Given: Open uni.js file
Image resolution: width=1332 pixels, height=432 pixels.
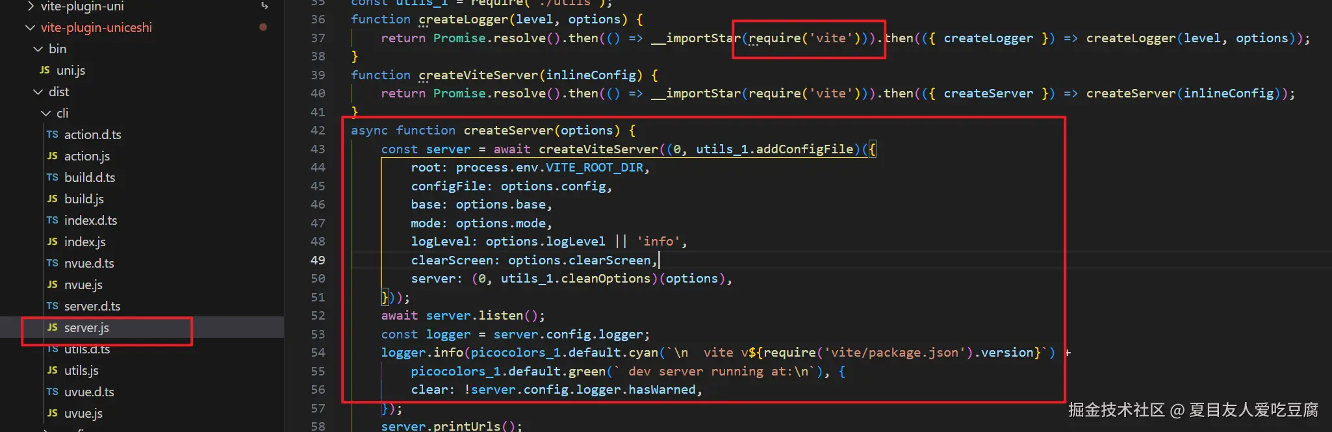Looking at the screenshot, I should coord(70,70).
